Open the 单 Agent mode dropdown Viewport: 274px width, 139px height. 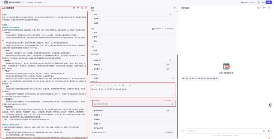click(36, 2)
